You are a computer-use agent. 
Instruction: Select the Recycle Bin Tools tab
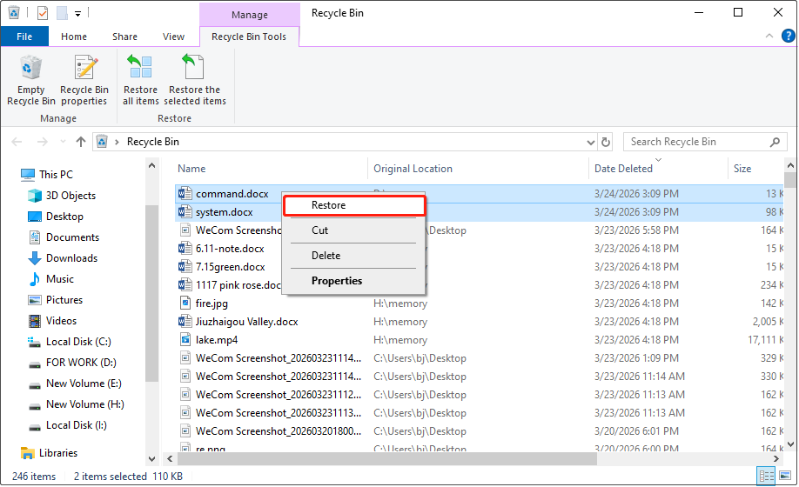249,37
